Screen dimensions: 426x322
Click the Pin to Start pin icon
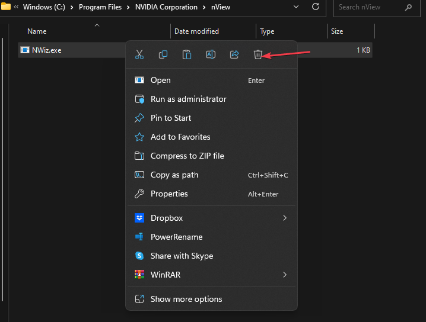click(x=139, y=118)
